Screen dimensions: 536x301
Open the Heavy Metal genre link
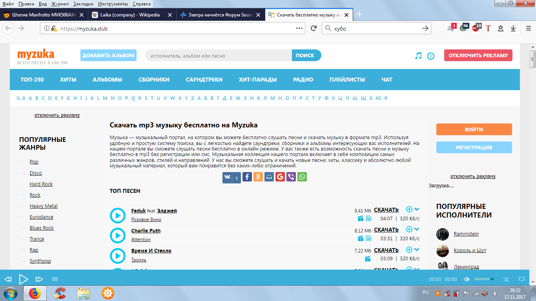pyautogui.click(x=44, y=206)
